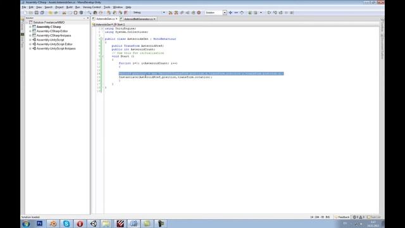
Task: Click the Undo toolbar icon
Action: pos(51,13)
